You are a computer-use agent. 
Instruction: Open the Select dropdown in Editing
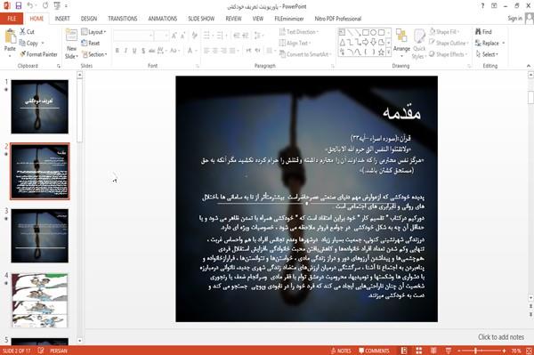487,54
